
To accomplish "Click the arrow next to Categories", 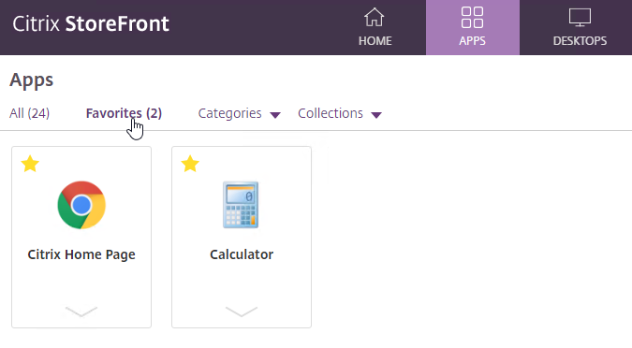I will tap(275, 115).
